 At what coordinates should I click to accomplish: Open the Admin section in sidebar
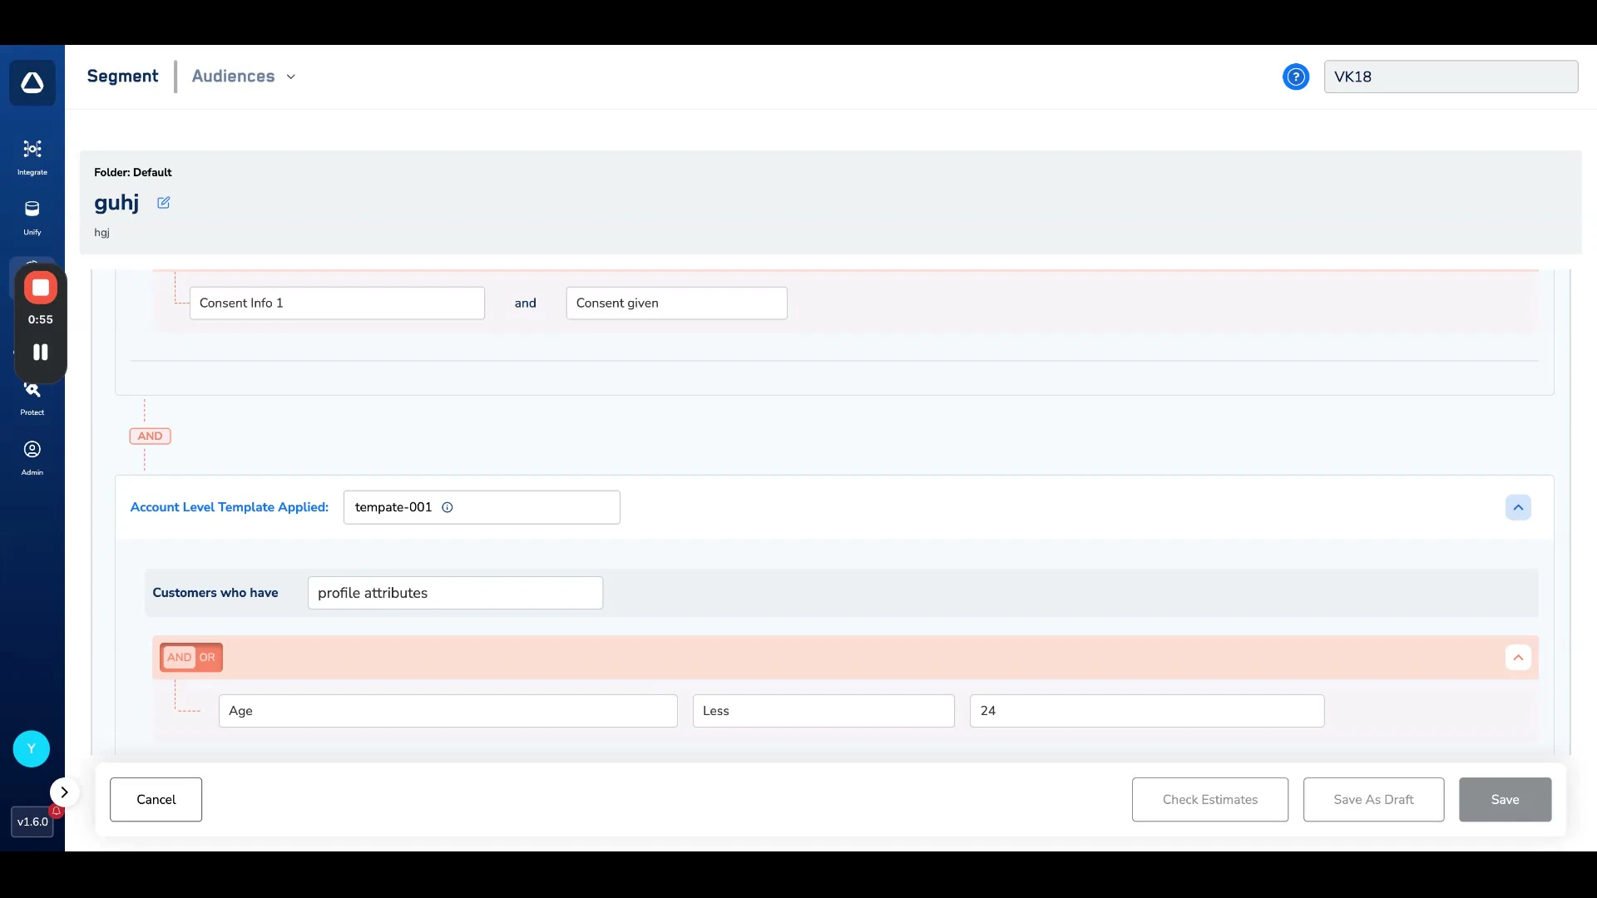point(32,457)
